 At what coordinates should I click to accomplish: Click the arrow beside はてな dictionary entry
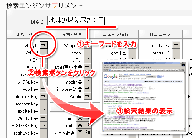click(88, 59)
